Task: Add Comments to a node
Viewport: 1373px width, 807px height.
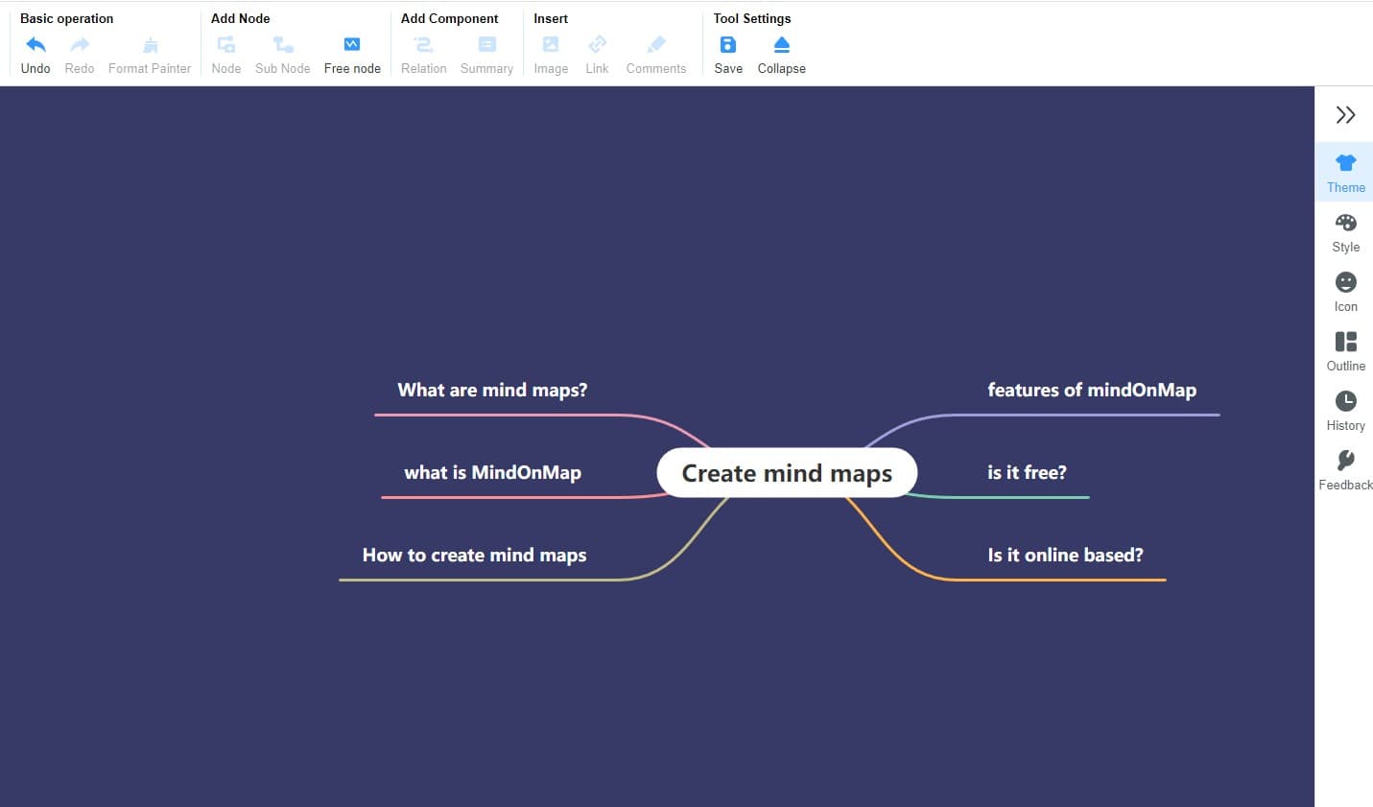Action: point(656,44)
